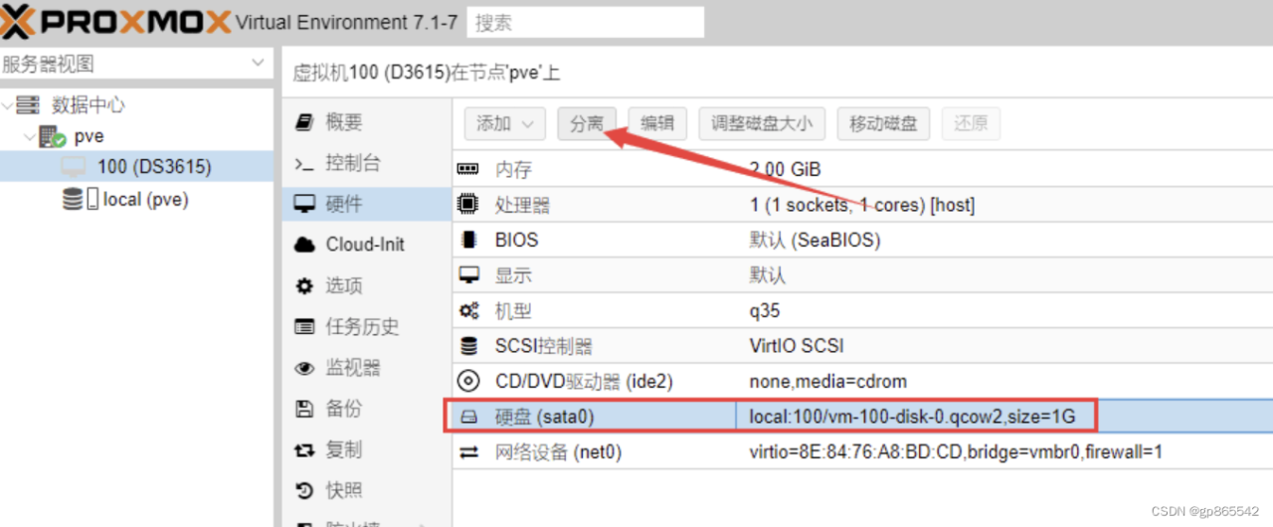Click the none,media=cdrom value

[x=828, y=382]
